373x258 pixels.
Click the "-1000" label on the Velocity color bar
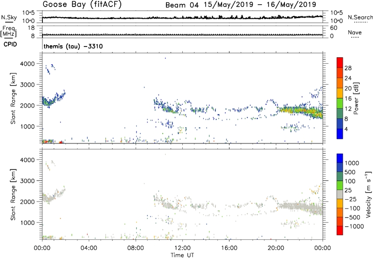tap(354, 226)
